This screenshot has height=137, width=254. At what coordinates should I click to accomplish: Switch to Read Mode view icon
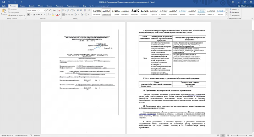(218, 136)
